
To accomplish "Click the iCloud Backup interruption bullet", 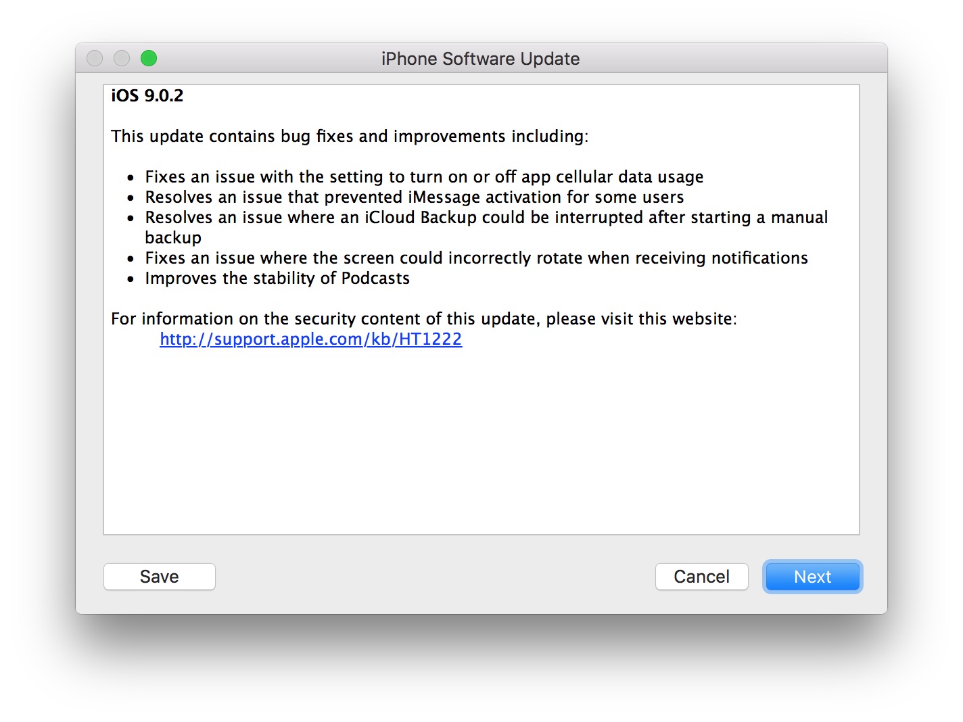I will 486,217.
